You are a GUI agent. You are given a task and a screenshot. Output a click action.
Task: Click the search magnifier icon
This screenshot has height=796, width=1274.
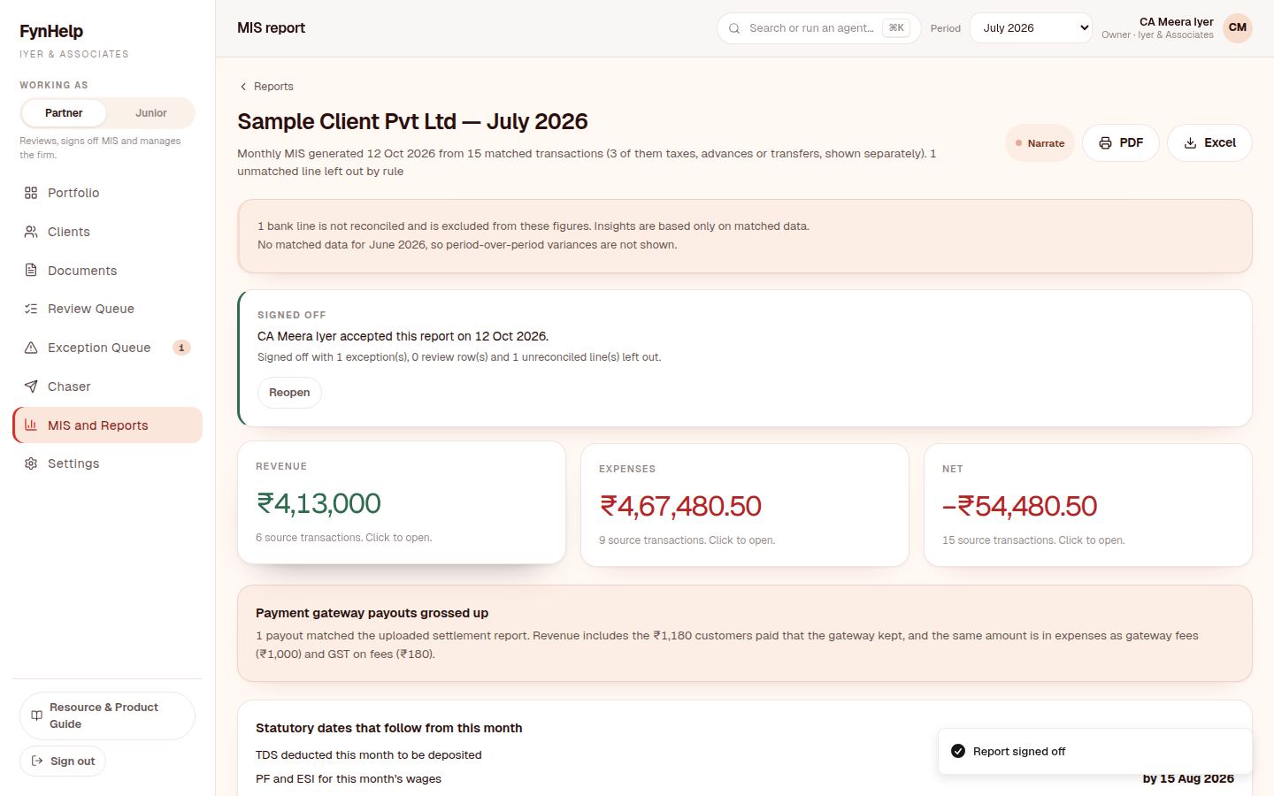coord(734,28)
